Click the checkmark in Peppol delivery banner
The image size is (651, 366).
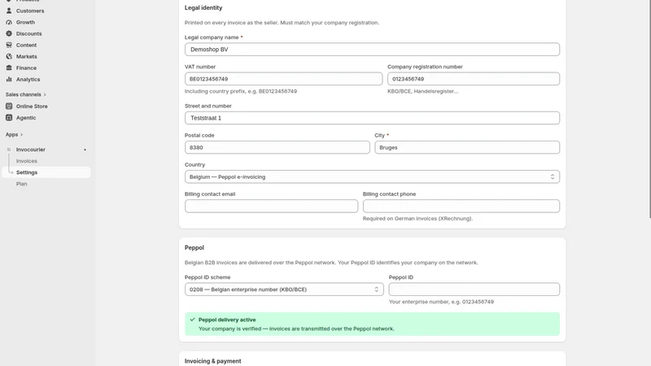192,320
